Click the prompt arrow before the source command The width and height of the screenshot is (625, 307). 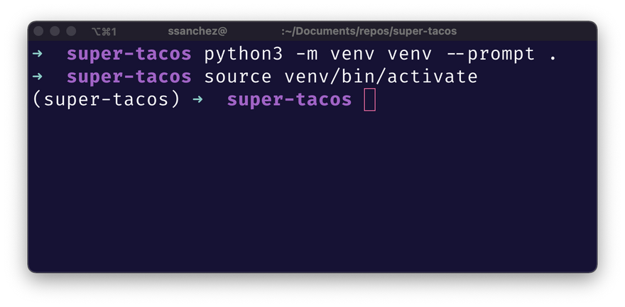tap(37, 77)
